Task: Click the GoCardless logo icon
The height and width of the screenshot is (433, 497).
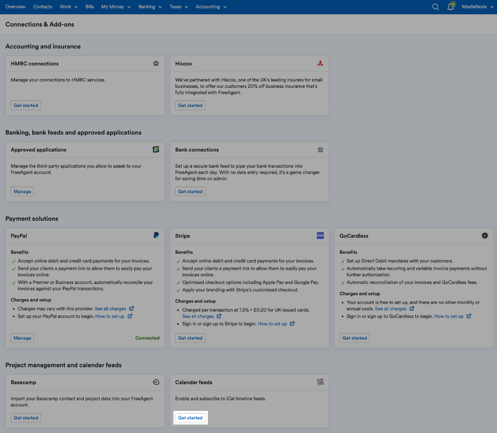Action: coord(485,236)
